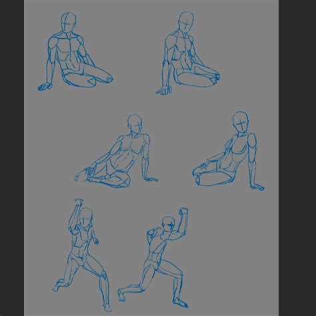Click the reclining female figure sketch
This screenshot has width=316, height=316.
pyautogui.click(x=229, y=151)
